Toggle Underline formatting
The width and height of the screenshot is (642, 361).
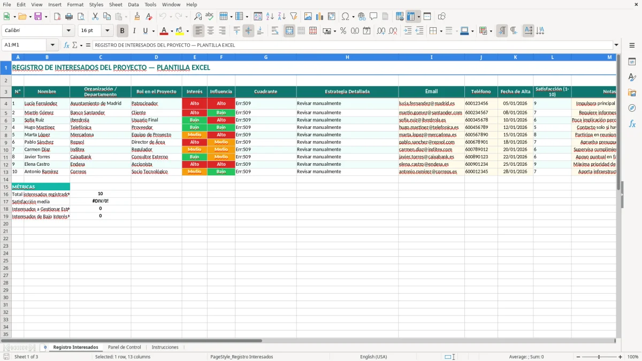click(145, 31)
